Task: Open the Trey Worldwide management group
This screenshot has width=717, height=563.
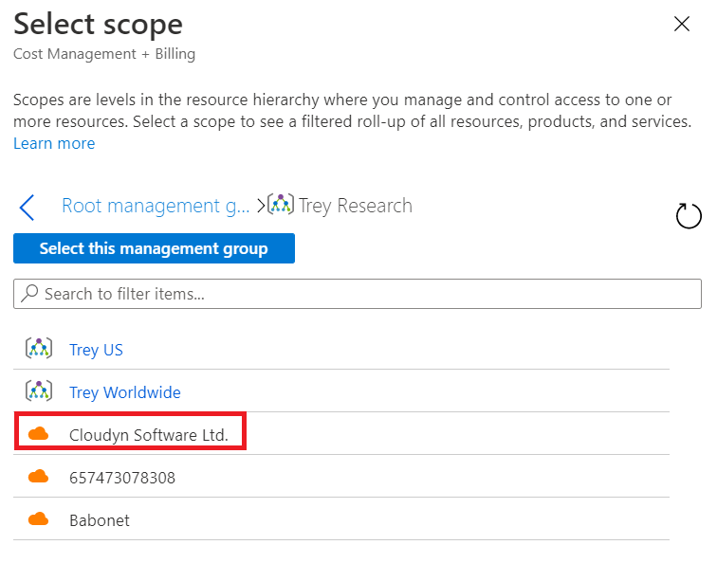Action: click(x=124, y=392)
